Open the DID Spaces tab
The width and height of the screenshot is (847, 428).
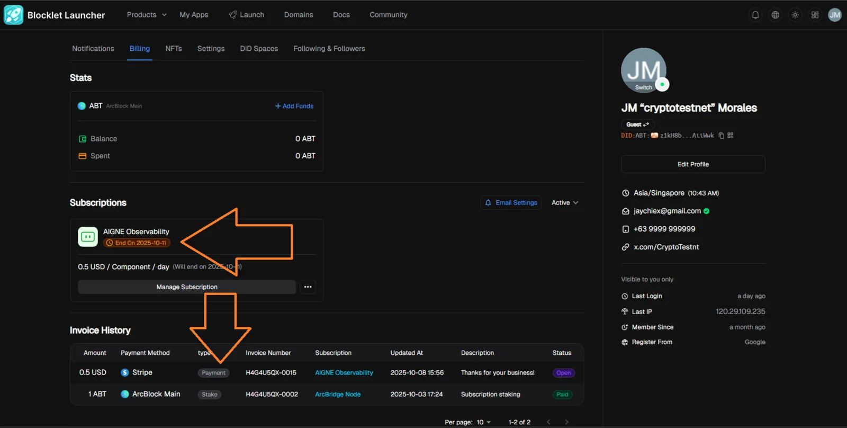click(x=259, y=49)
